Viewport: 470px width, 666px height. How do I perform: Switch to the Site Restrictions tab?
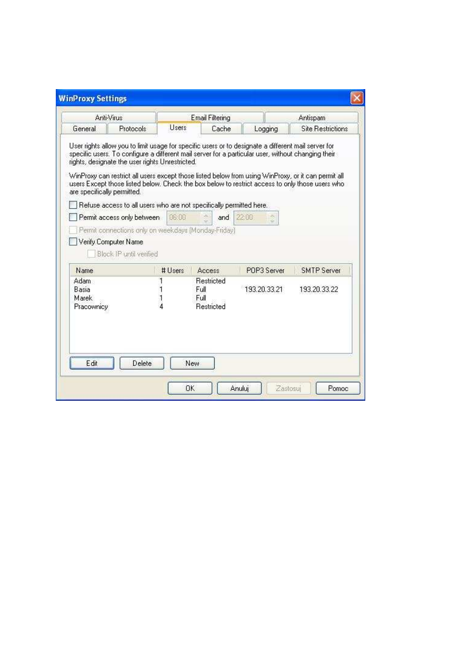click(324, 129)
